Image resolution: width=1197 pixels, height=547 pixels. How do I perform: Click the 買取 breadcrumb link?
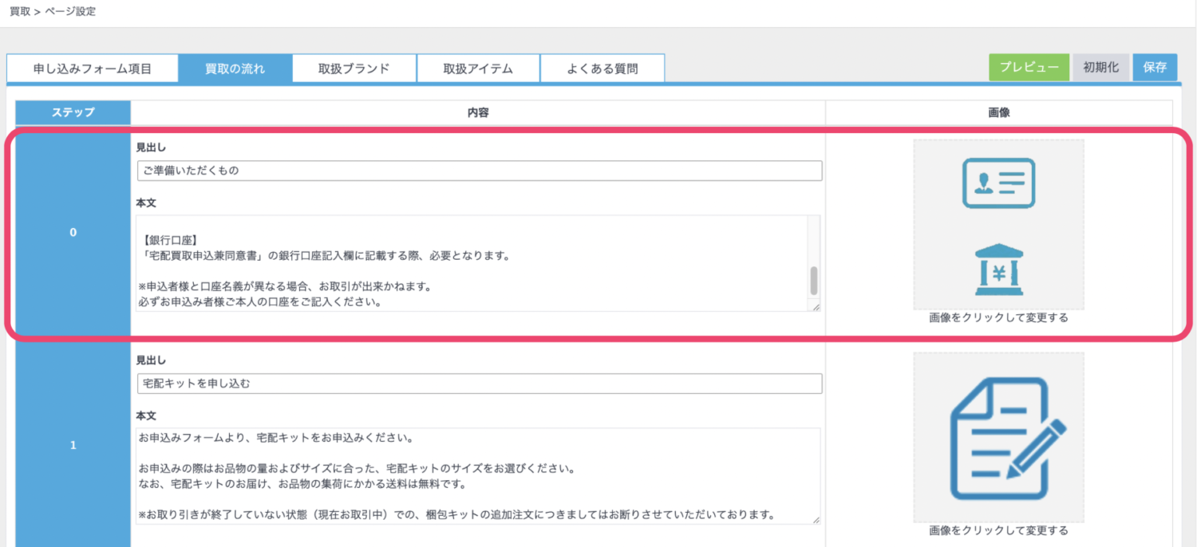point(21,11)
